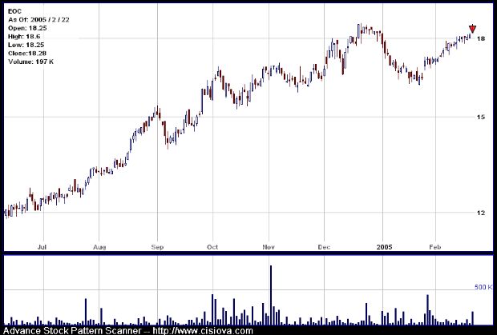Click the tallest volume bar in early November
This screenshot has height=335, width=497.
click(271, 295)
